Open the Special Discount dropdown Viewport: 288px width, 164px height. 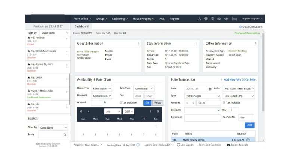pos(102,96)
